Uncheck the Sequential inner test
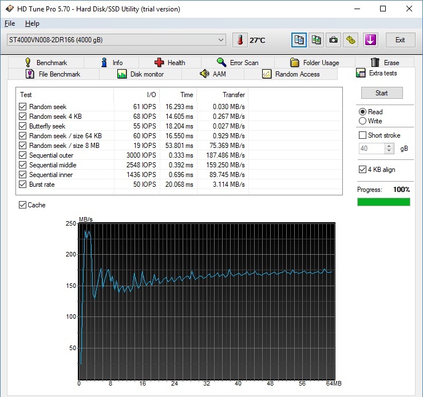Screen dimensions: 423x397 pyautogui.click(x=23, y=175)
